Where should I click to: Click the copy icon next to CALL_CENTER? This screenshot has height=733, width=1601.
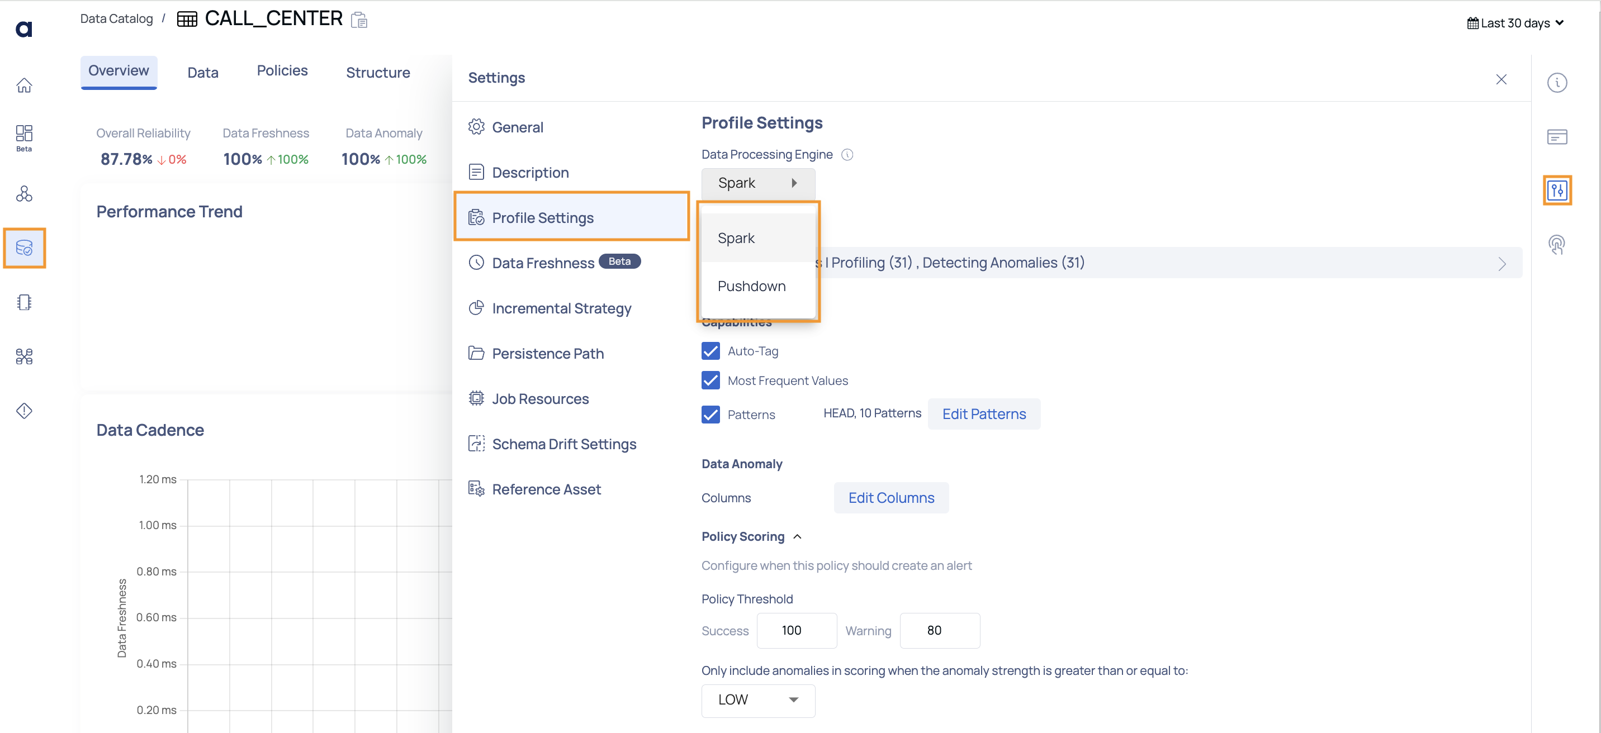[x=359, y=20]
